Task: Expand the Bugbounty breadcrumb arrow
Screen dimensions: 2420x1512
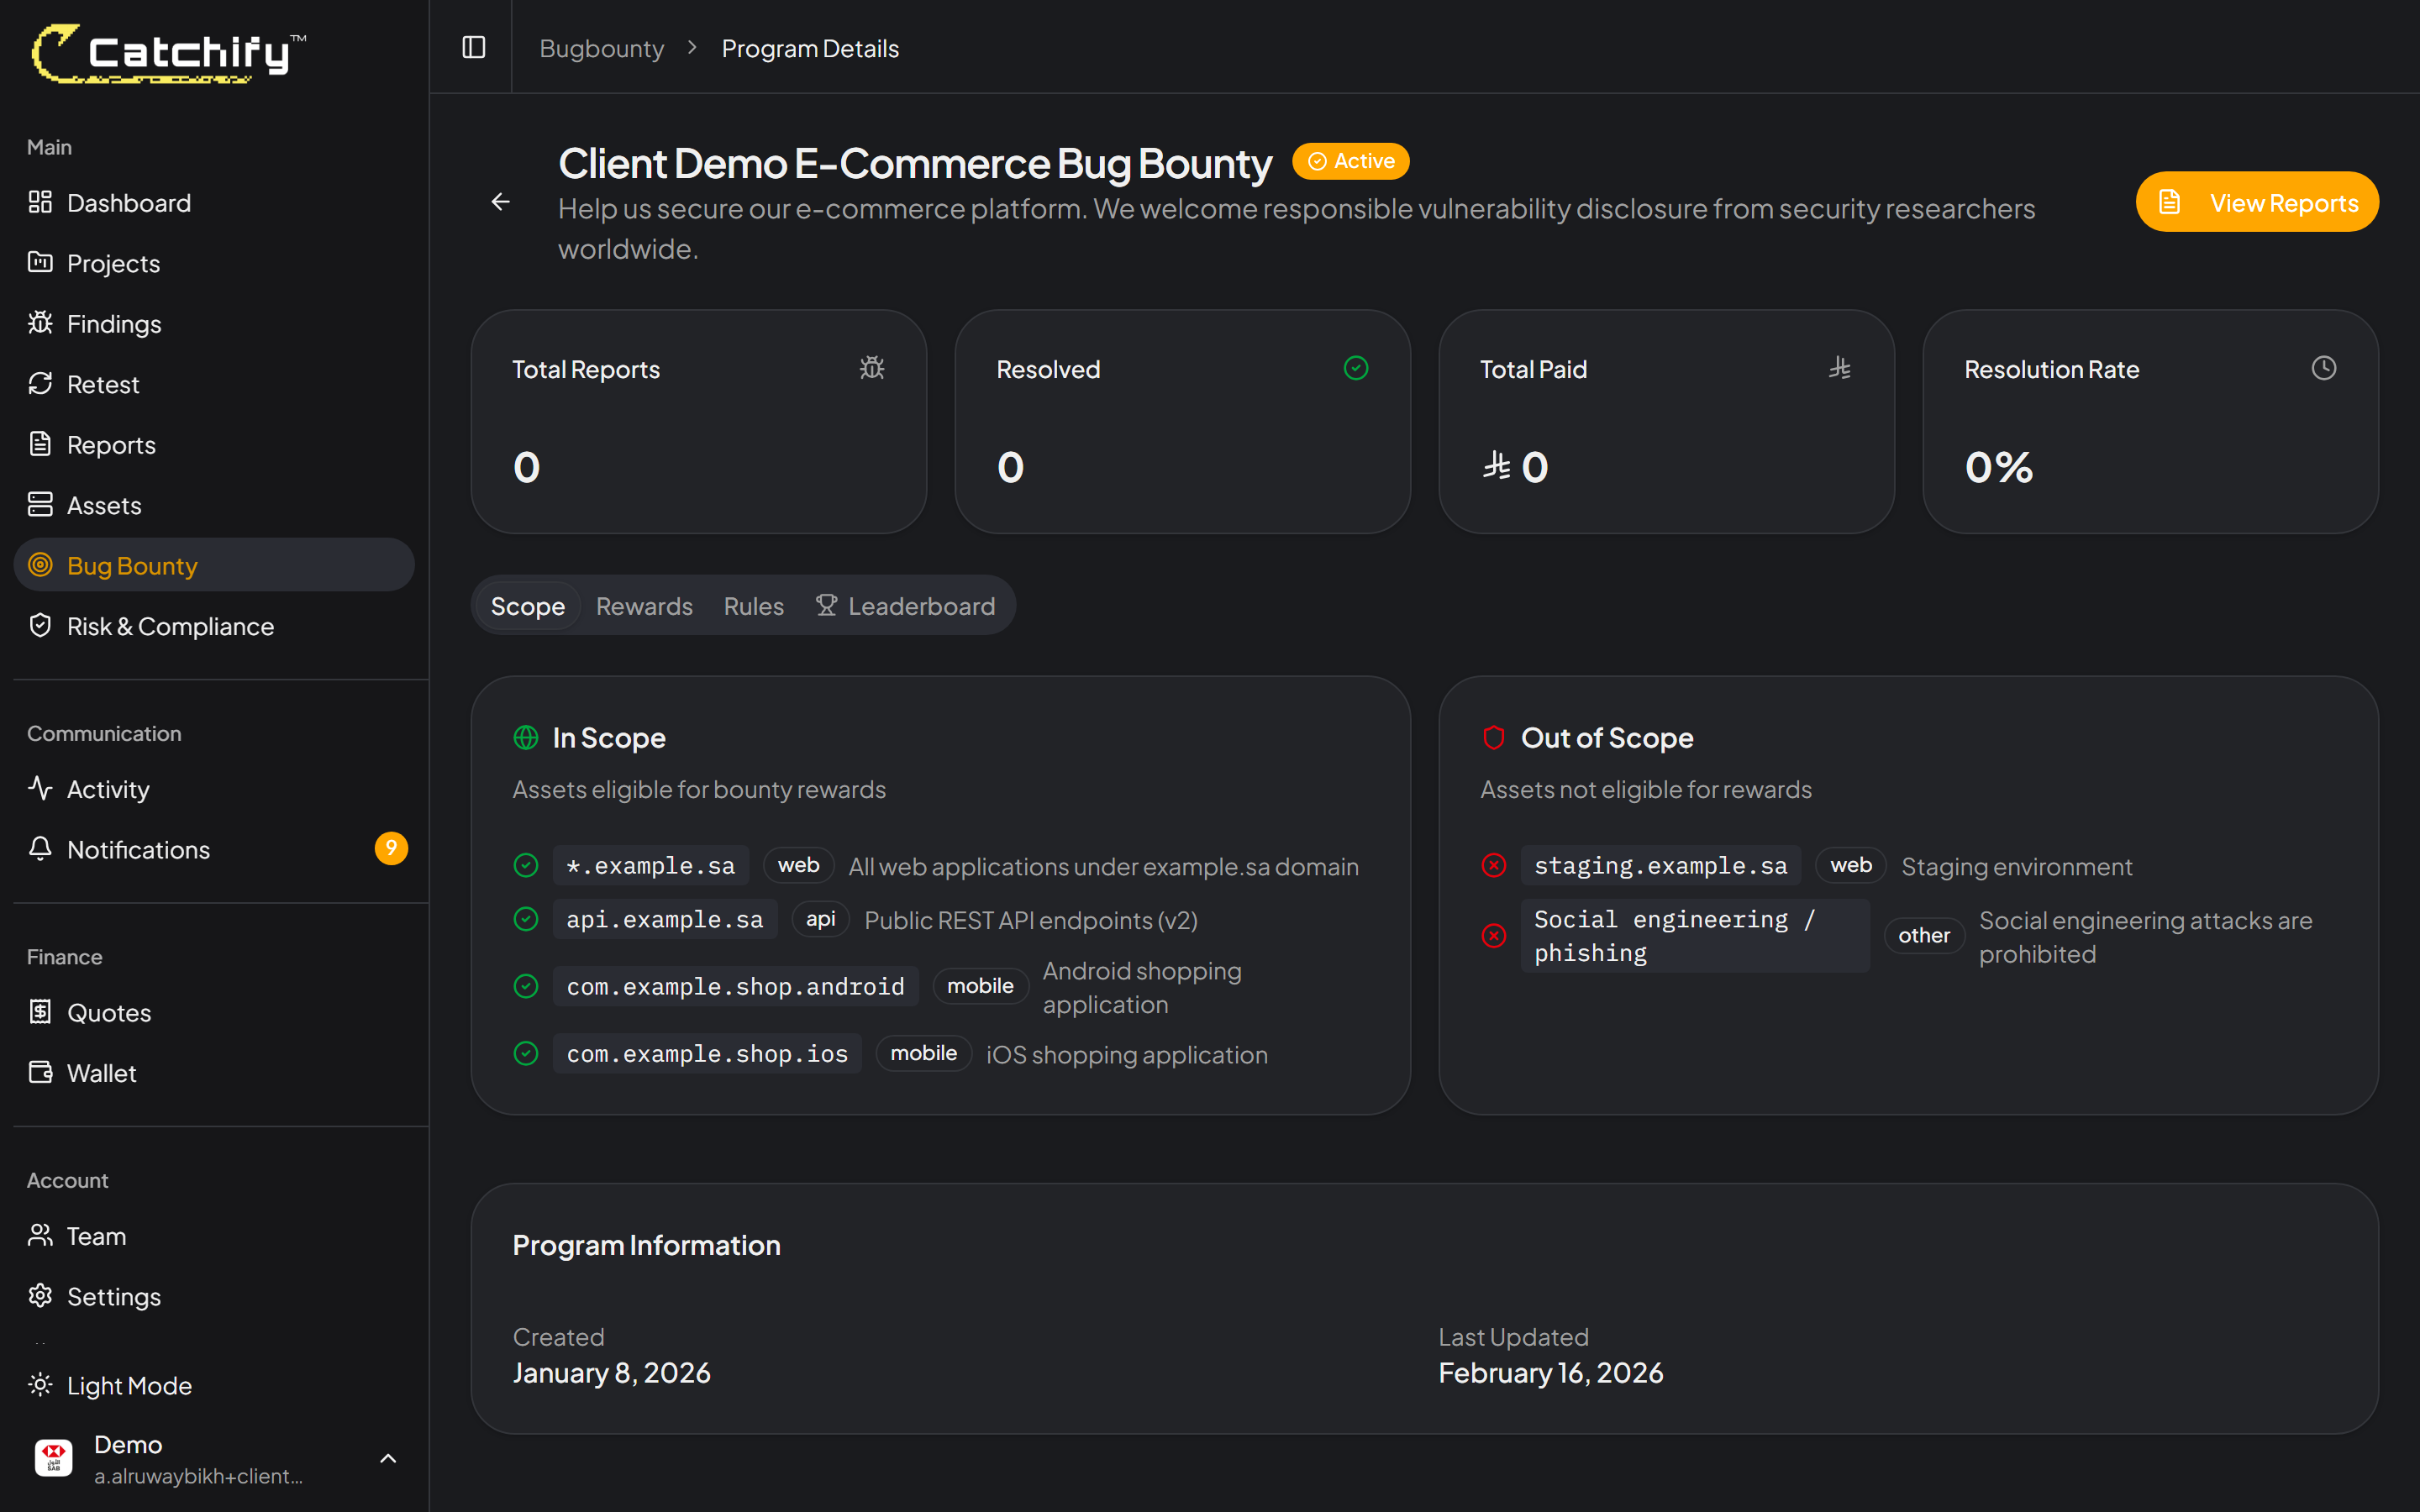Action: pos(691,47)
